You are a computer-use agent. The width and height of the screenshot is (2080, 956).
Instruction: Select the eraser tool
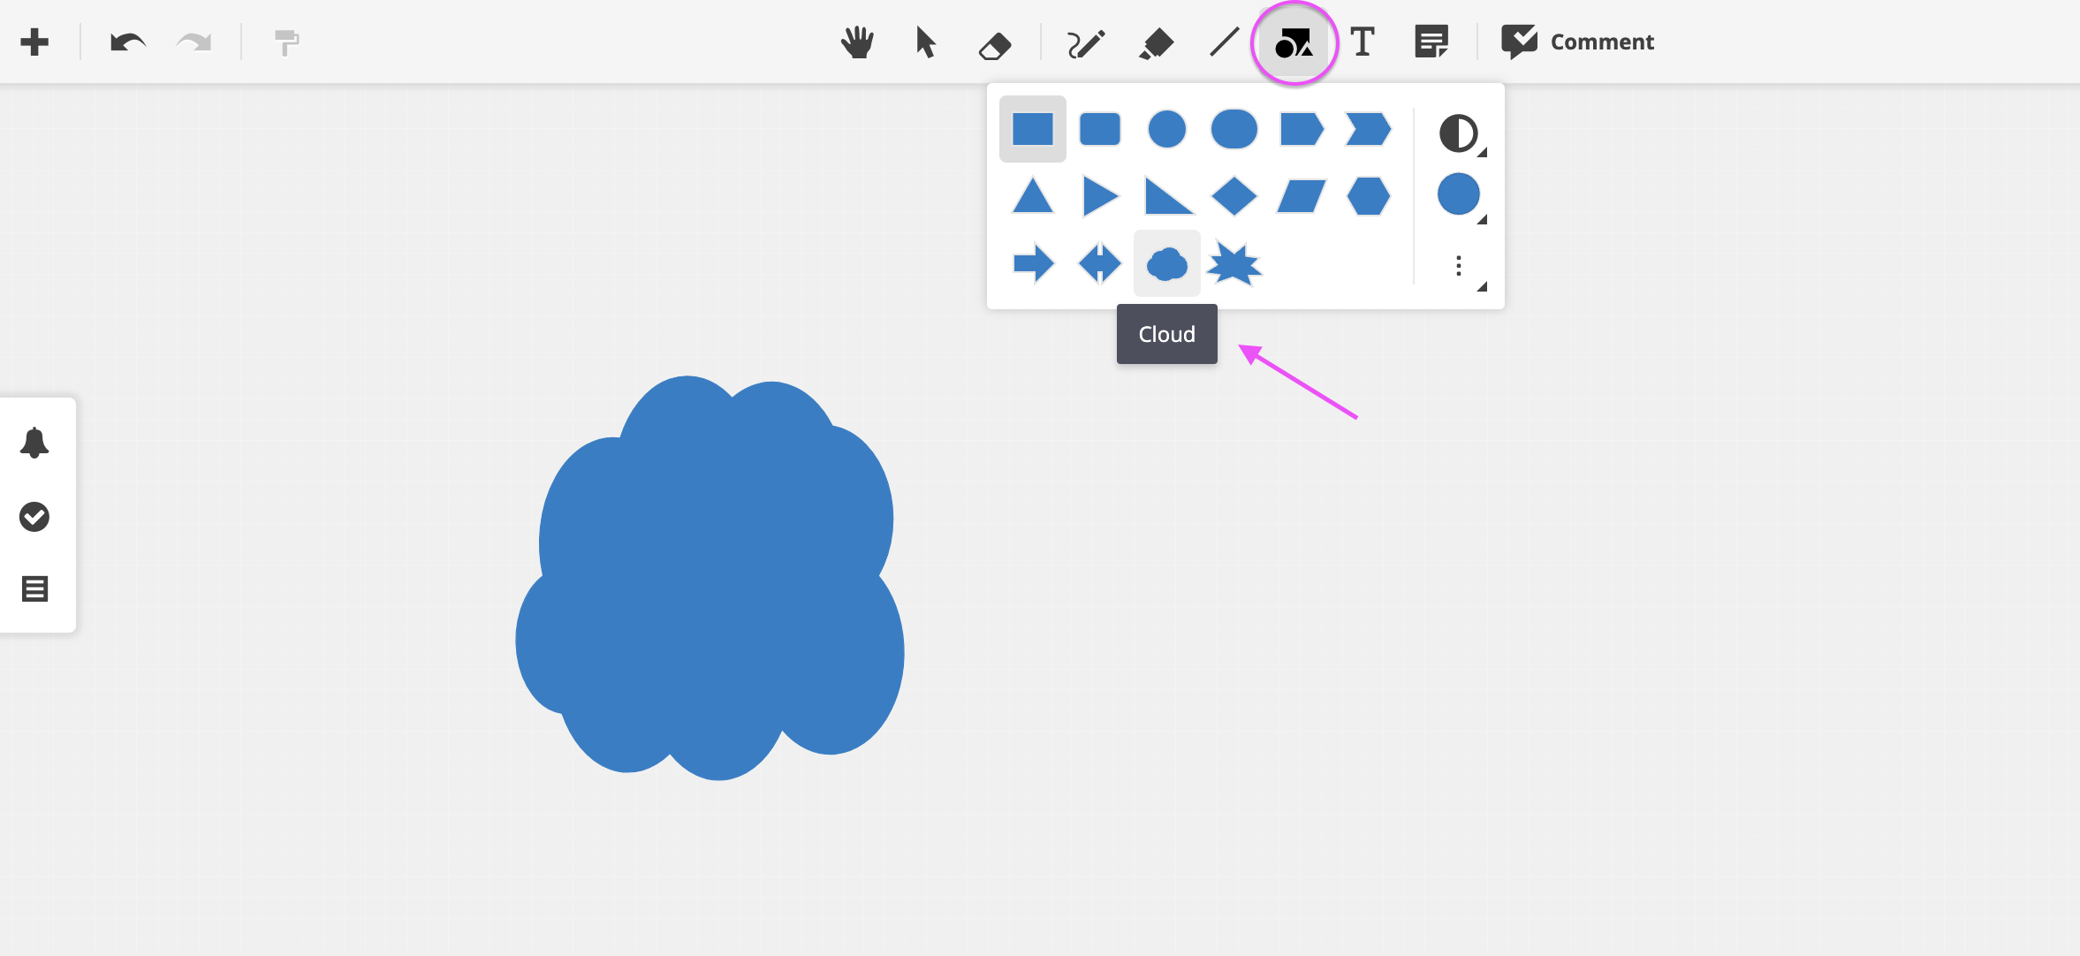point(995,45)
